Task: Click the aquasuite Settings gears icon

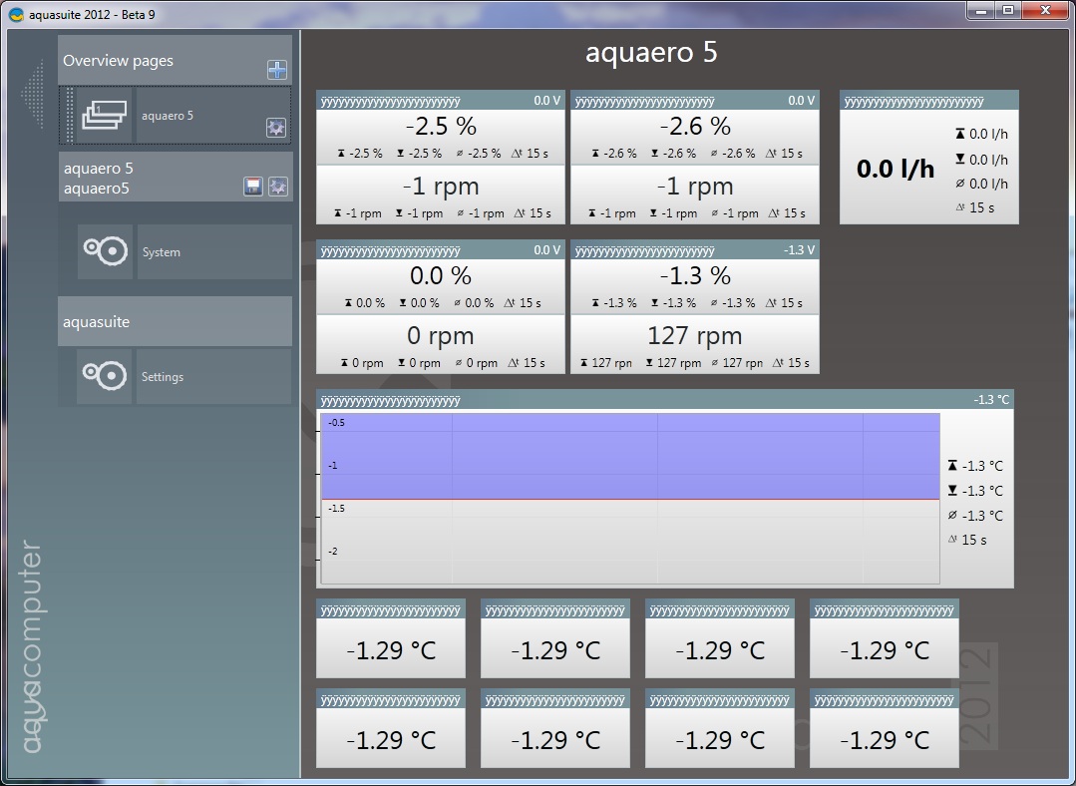Action: (105, 376)
